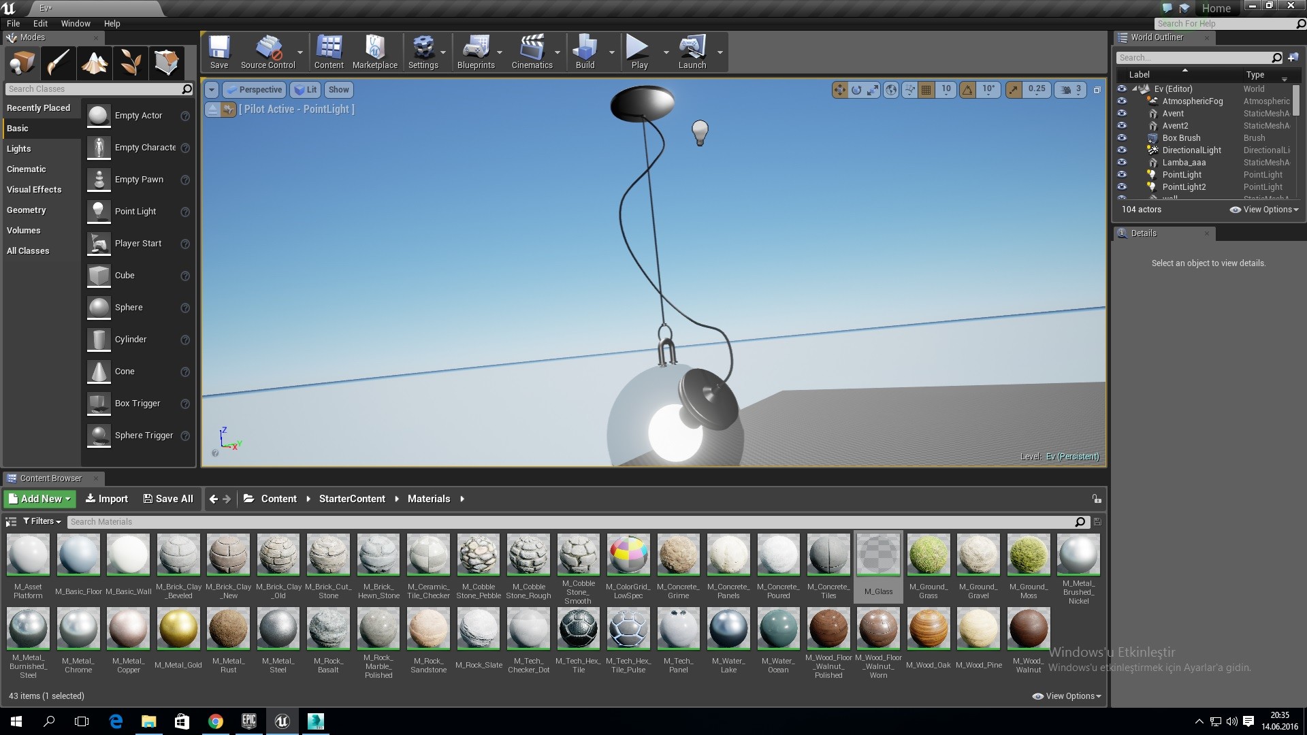Click the Lit view mode button
The width and height of the screenshot is (1307, 735).
pyautogui.click(x=306, y=90)
